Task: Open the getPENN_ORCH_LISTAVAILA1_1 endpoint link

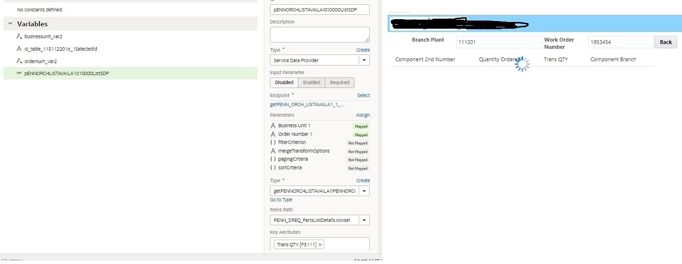Action: (307, 104)
